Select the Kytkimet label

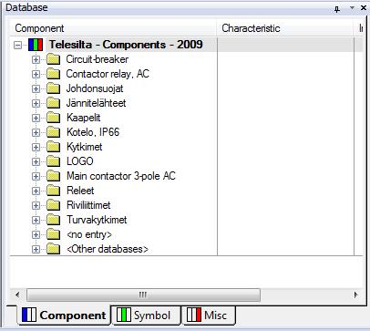pos(85,147)
